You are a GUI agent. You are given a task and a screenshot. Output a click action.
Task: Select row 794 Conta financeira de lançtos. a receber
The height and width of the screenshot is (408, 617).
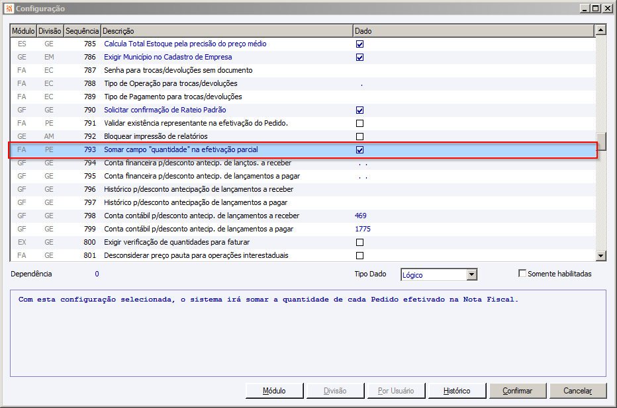point(302,163)
